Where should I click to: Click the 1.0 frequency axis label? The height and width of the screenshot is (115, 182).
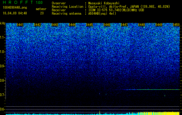[2, 52]
